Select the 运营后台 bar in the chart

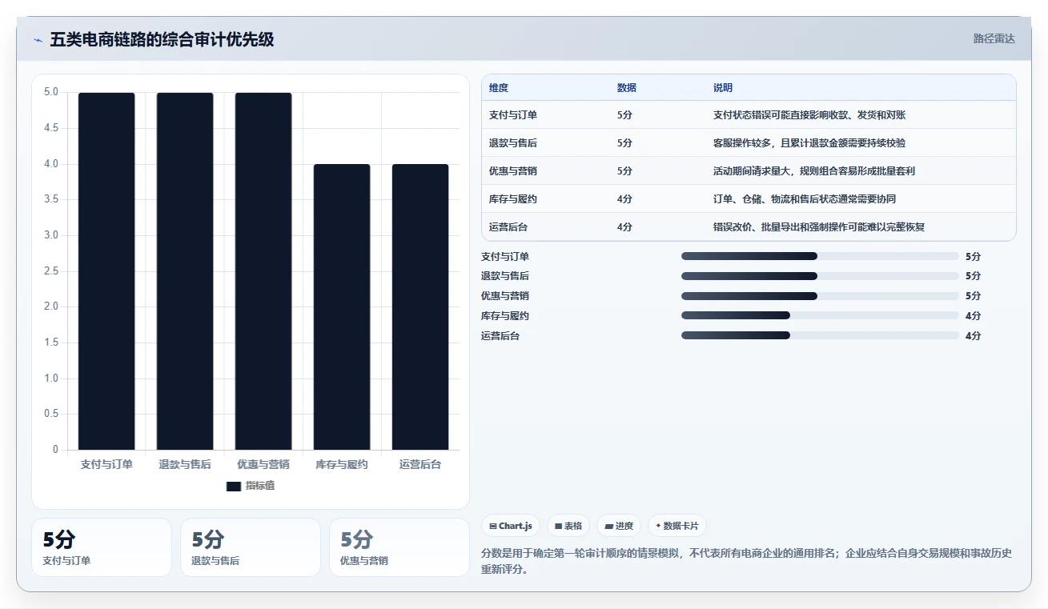click(420, 307)
